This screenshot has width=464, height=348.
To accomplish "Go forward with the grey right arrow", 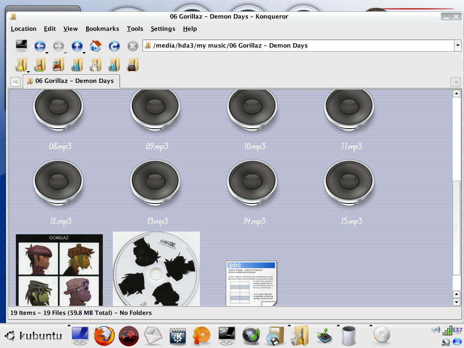I will 58,46.
